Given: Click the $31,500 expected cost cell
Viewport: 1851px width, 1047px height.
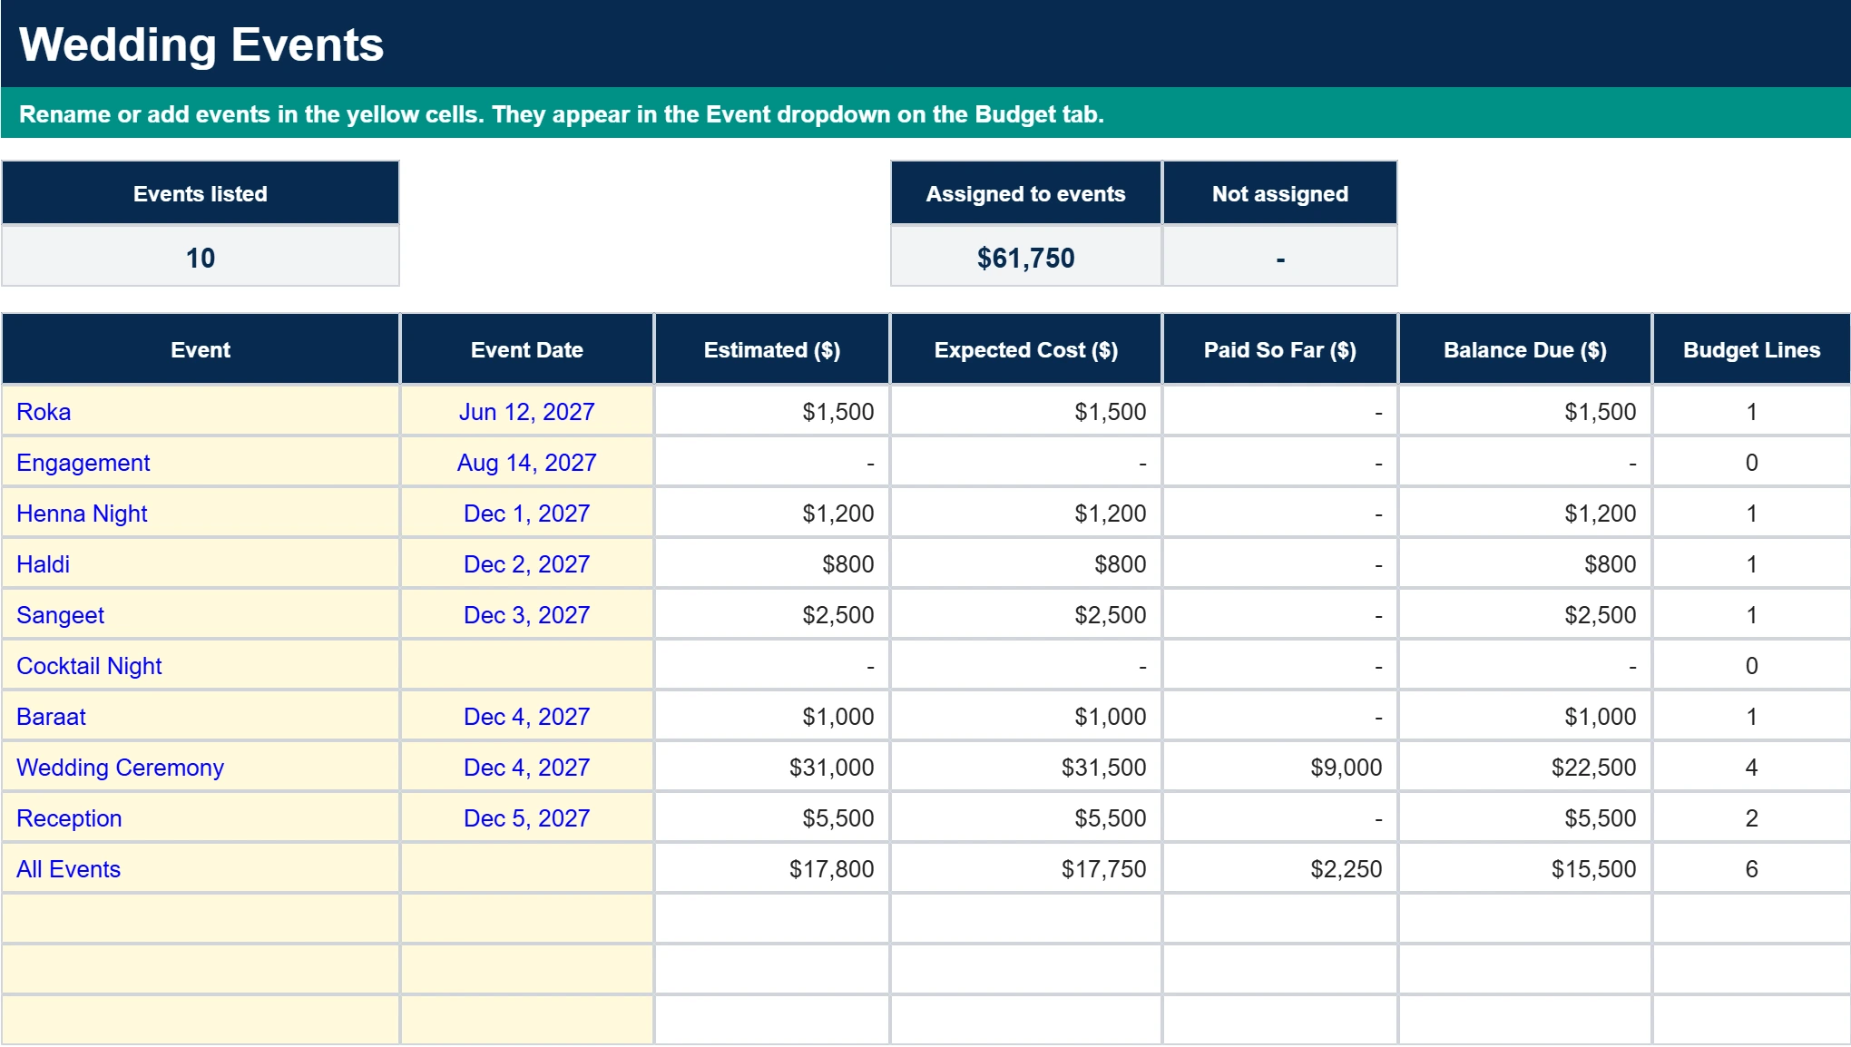Looking at the screenshot, I should pyautogui.click(x=1026, y=768).
